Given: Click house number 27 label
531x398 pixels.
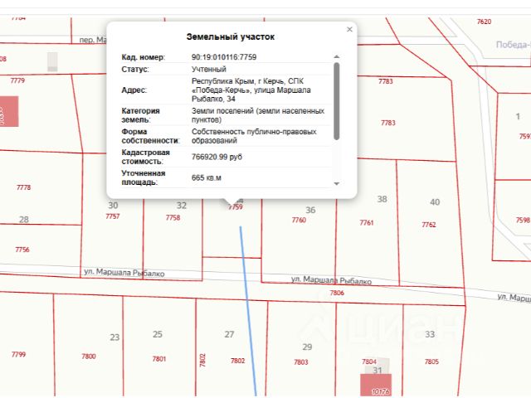Looking at the screenshot, I should (x=229, y=334).
